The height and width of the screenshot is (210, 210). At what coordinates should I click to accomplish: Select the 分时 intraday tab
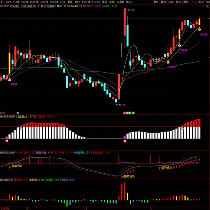click(x=8, y=2)
